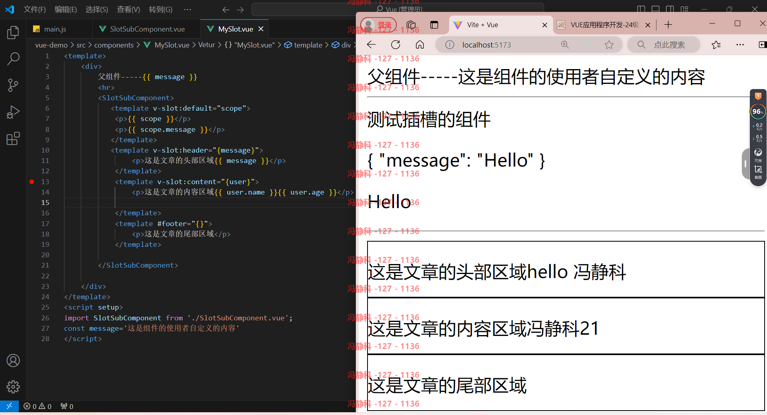Click src in the breadcrumb path
This screenshot has height=415, width=767.
coord(81,45)
